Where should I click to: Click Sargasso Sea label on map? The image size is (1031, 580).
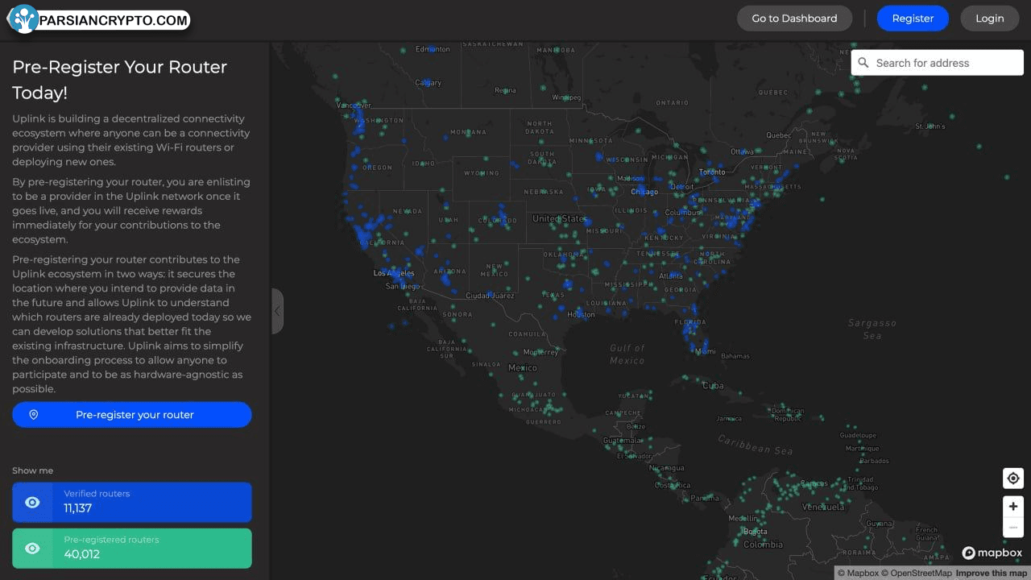872,329
